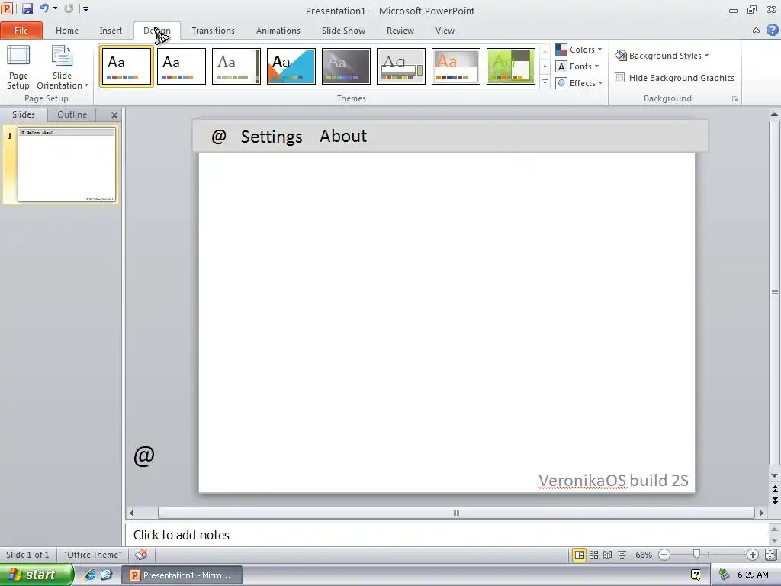781x586 pixels.
Task: Click Presentation1 taskbar button
Action: coord(182,575)
